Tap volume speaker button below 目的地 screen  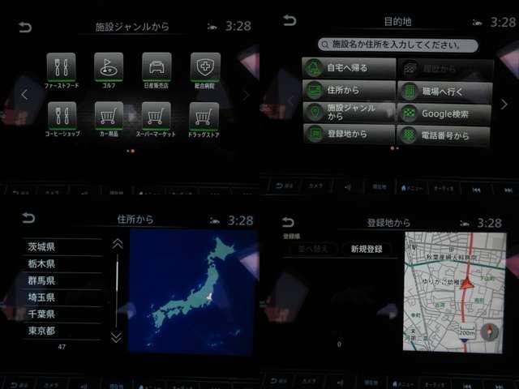pos(348,187)
